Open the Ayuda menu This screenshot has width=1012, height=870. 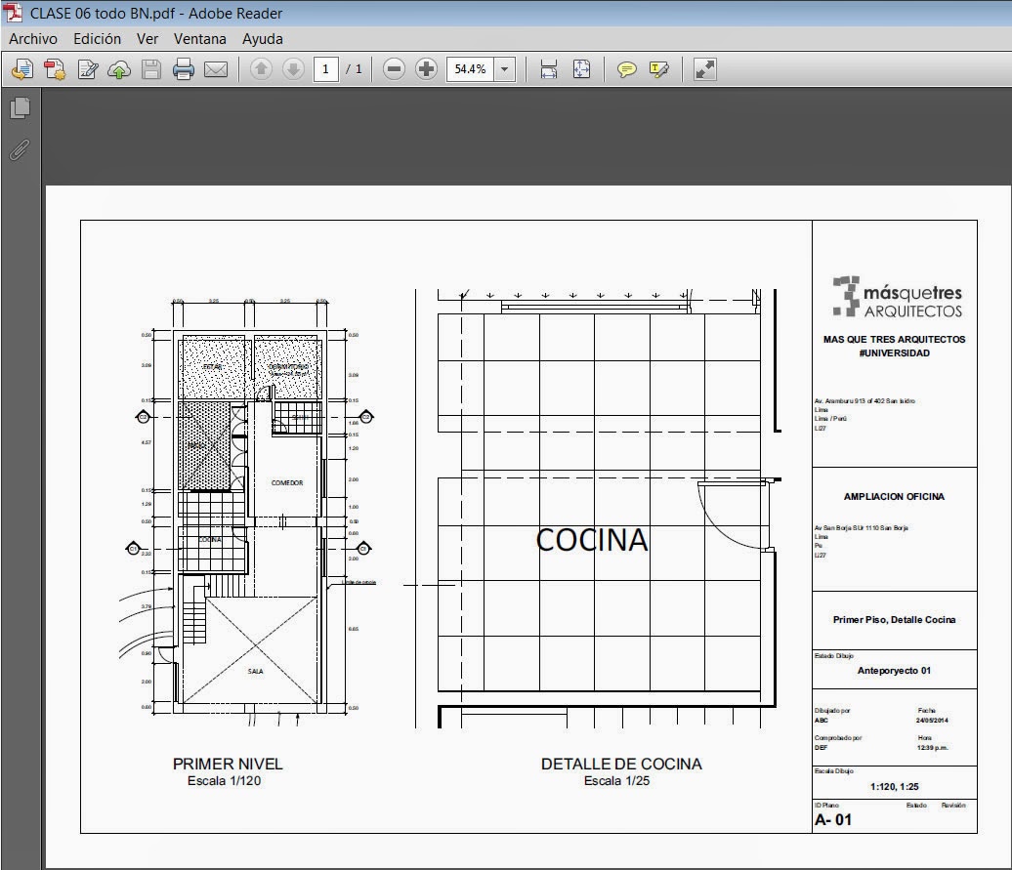pos(262,38)
